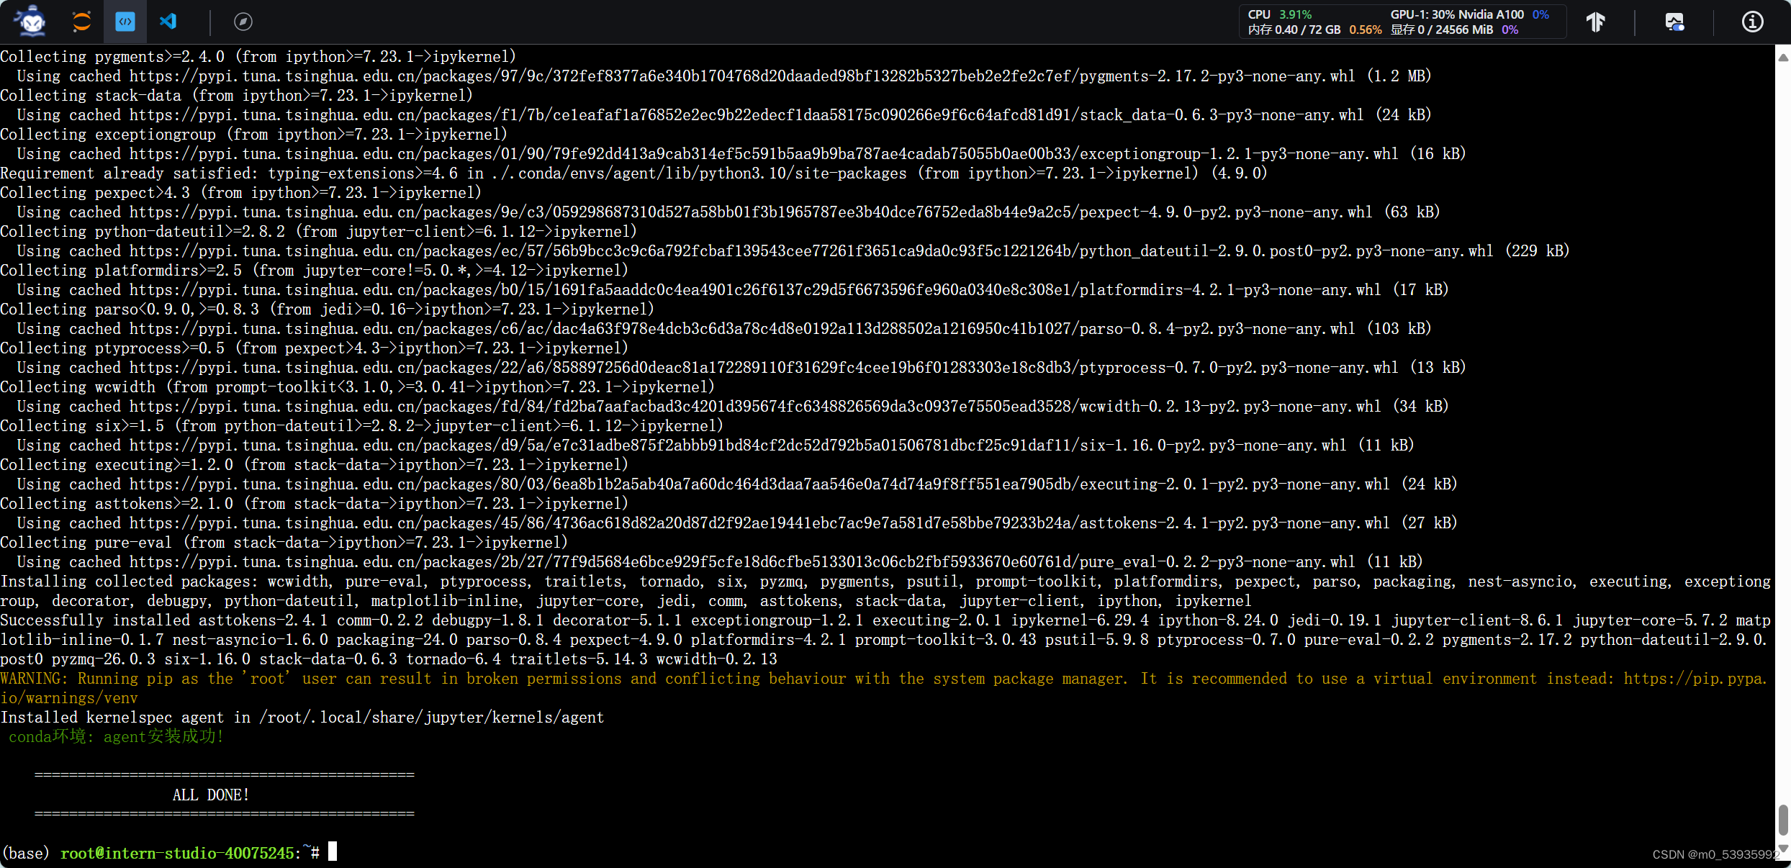Open the pip.pypa.io warnings URL
Image resolution: width=1791 pixels, height=868 pixels.
(1695, 679)
